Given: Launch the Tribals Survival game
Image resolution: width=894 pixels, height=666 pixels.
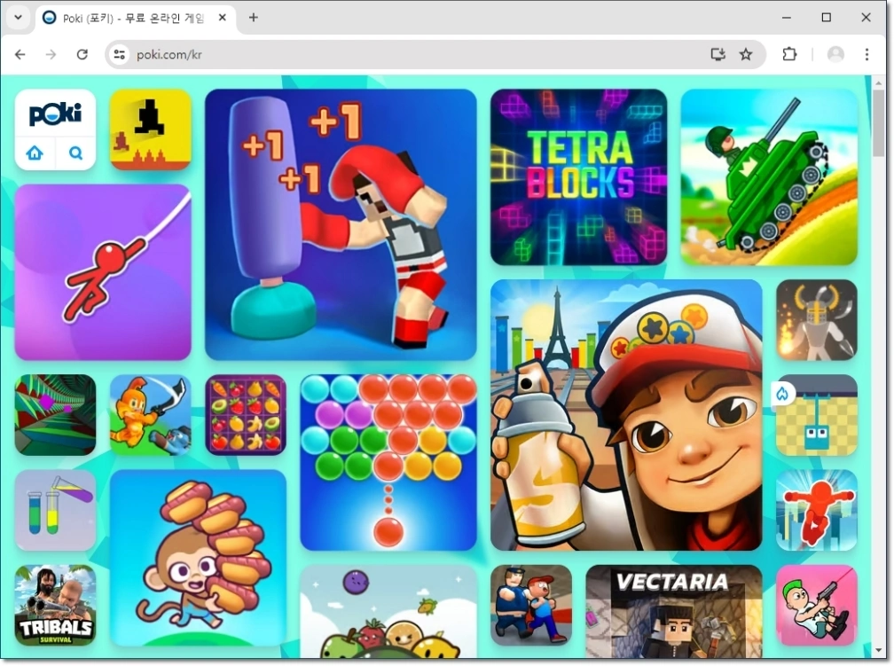Looking at the screenshot, I should 55,605.
